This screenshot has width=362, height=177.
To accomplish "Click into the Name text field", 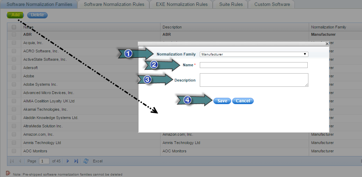I will click(253, 65).
